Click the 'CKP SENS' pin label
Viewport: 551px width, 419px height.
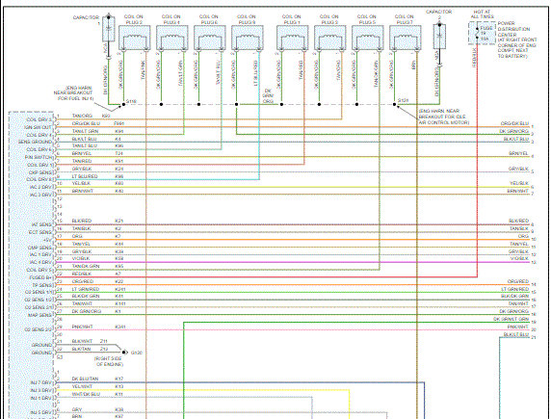[x=40, y=172]
